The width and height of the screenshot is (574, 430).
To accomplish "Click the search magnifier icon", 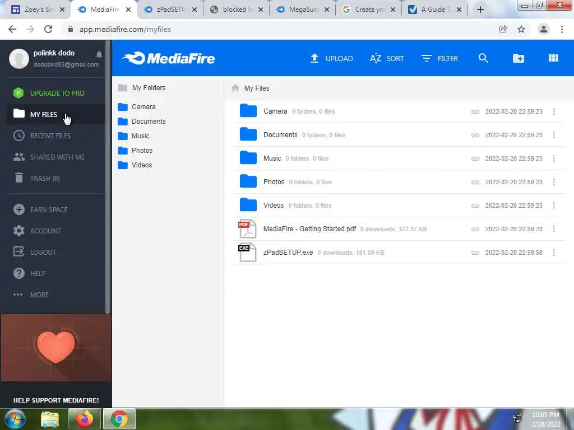I will click(x=483, y=58).
